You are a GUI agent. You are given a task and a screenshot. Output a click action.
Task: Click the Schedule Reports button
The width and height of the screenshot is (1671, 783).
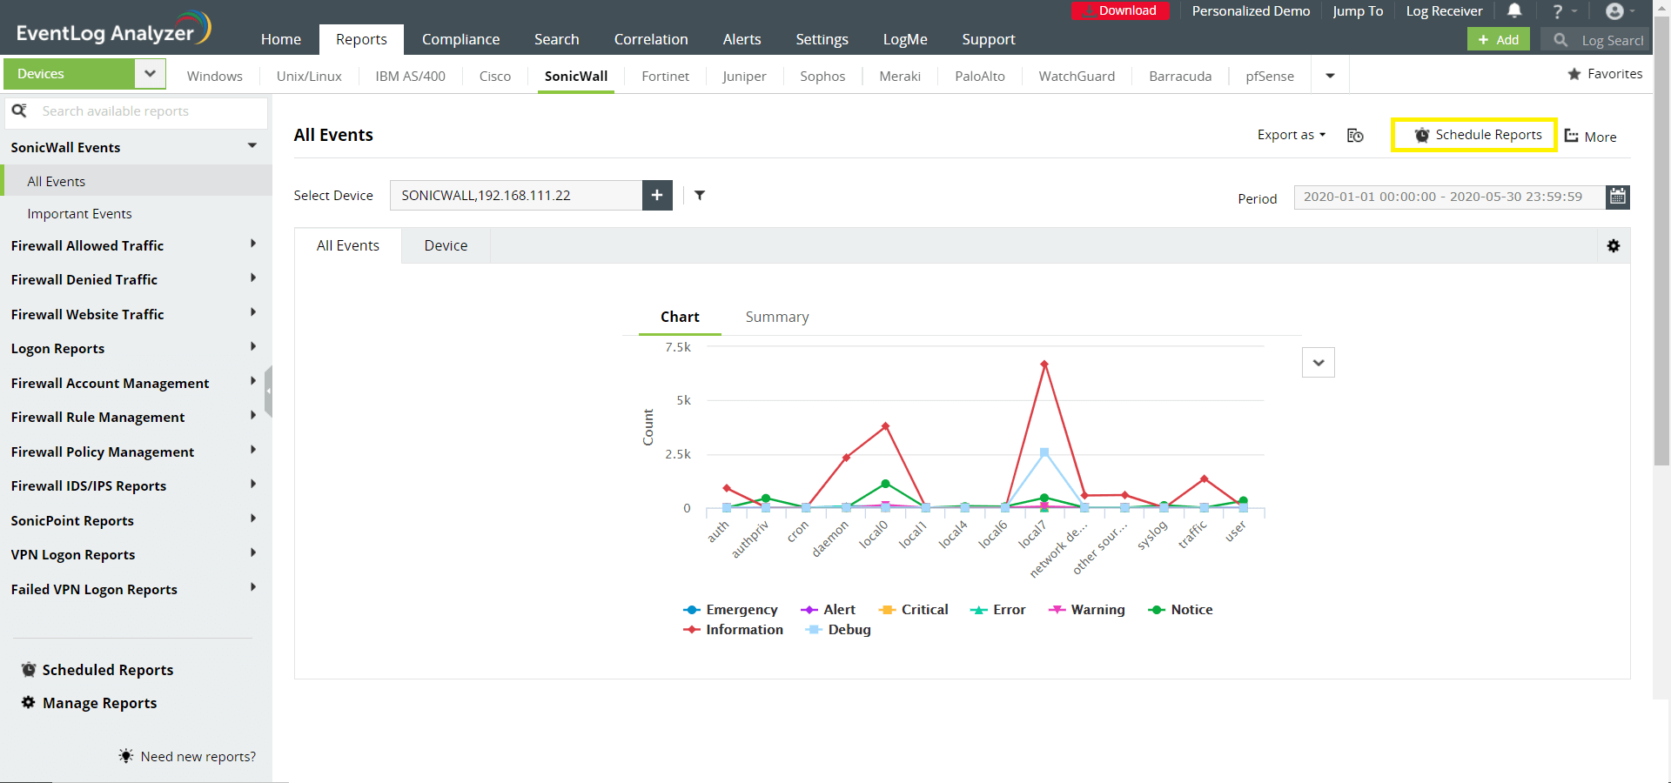click(1474, 135)
